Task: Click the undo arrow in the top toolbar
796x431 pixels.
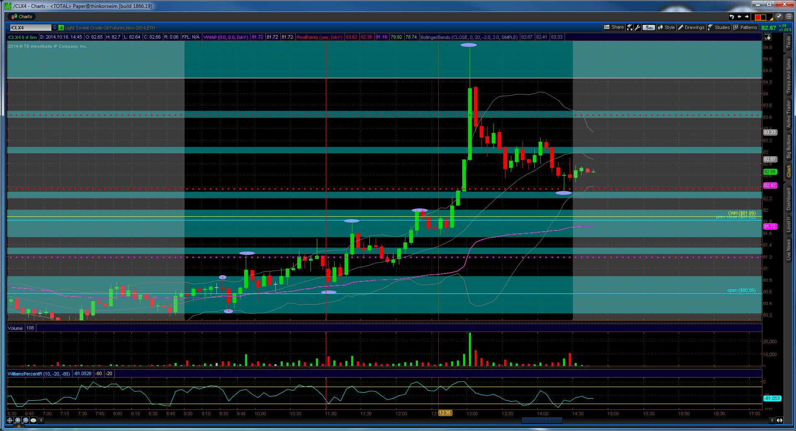Action: [x=732, y=17]
